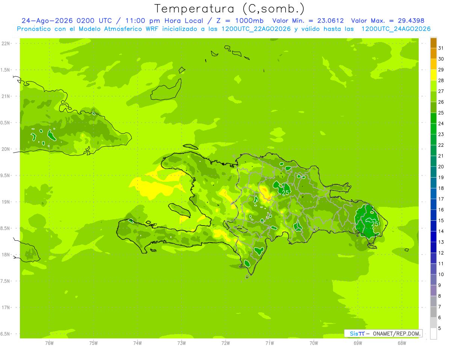
Task: Click the "Temperatura (C,somb.)" chart title
Action: click(230, 9)
